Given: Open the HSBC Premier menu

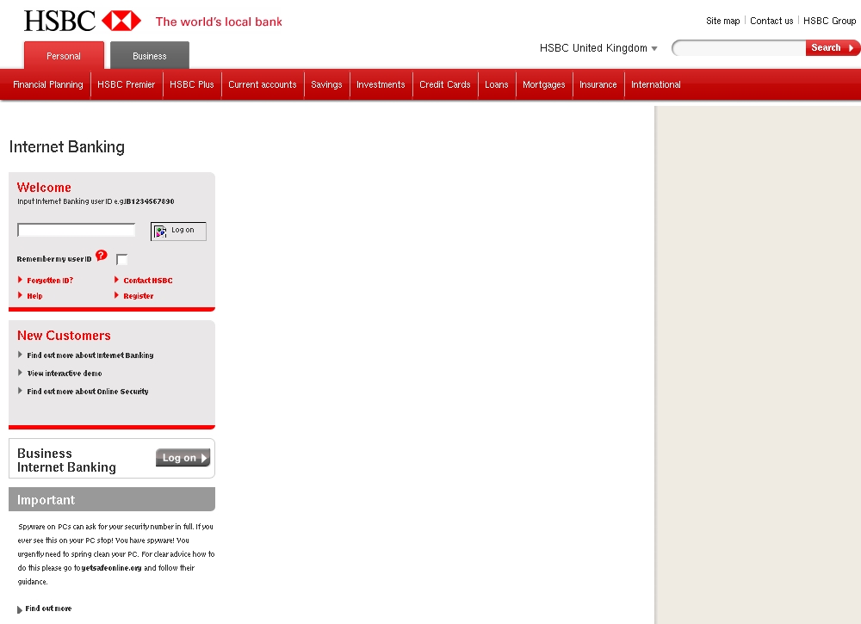Looking at the screenshot, I should [x=127, y=84].
